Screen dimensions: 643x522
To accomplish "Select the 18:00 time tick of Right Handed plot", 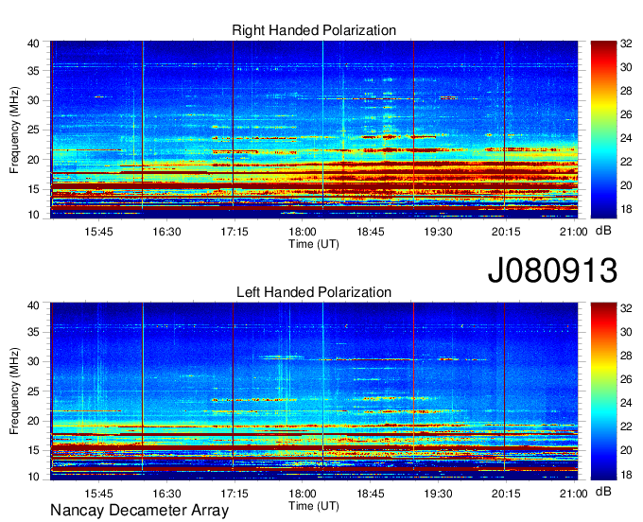I will 303,232.
